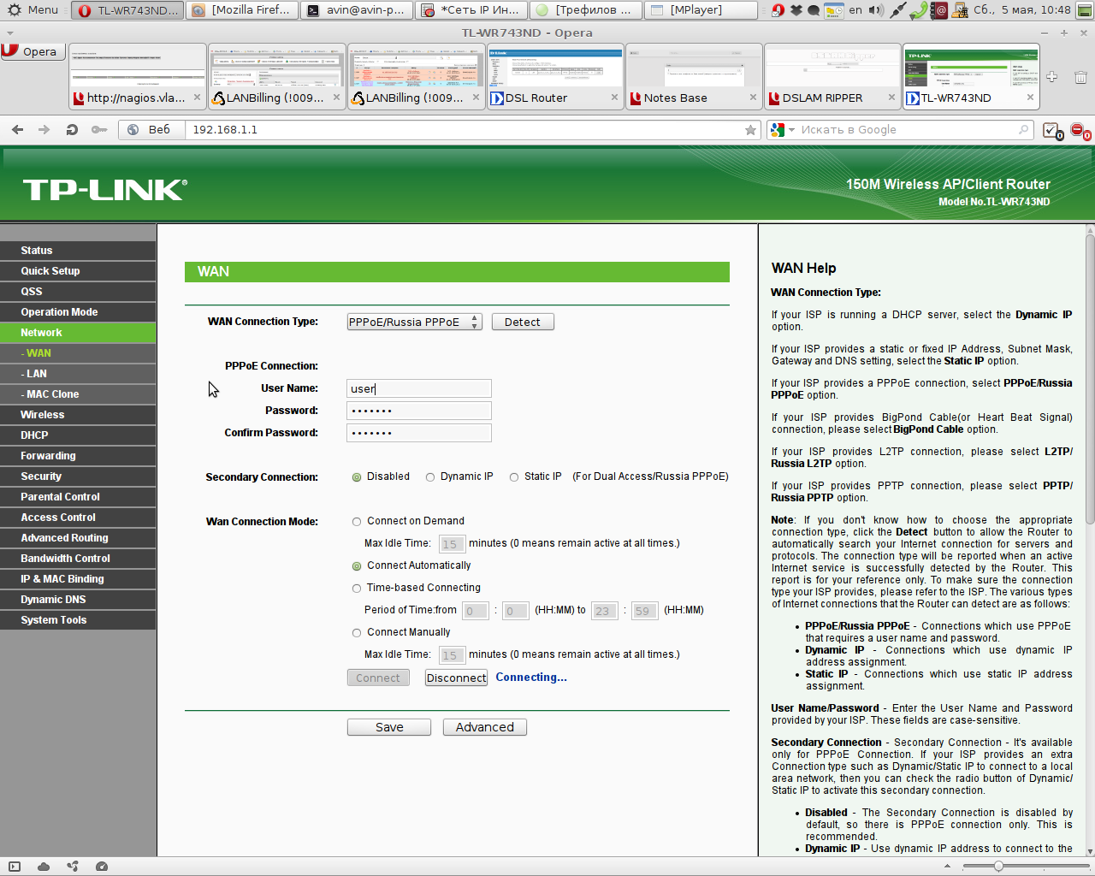
Task: Open address book tray icon
Action: [x=939, y=10]
